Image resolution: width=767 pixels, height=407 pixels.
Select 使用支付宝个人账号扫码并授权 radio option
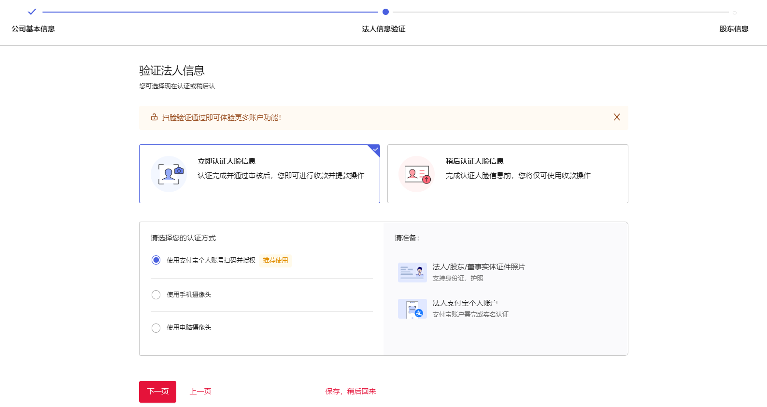(156, 260)
